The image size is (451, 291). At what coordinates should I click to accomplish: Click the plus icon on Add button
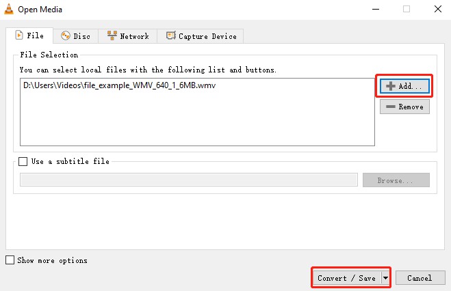[391, 86]
